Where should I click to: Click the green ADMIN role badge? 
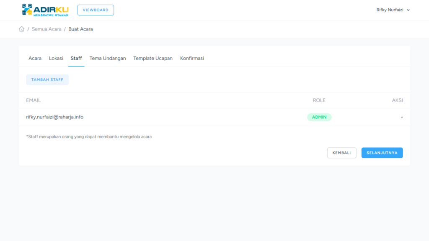pyautogui.click(x=319, y=117)
